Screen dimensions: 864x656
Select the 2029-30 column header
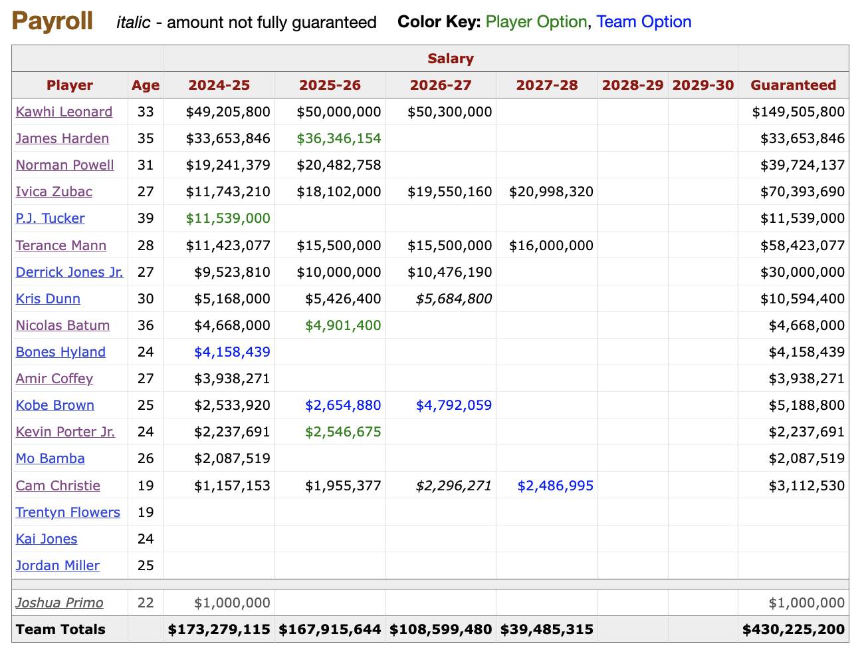pos(703,85)
